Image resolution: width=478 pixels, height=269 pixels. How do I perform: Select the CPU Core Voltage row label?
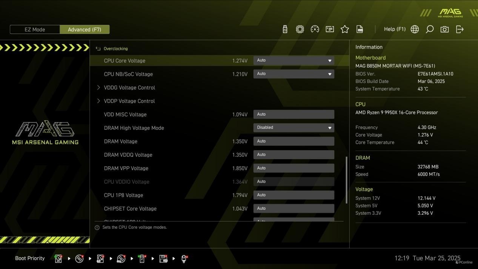(124, 61)
